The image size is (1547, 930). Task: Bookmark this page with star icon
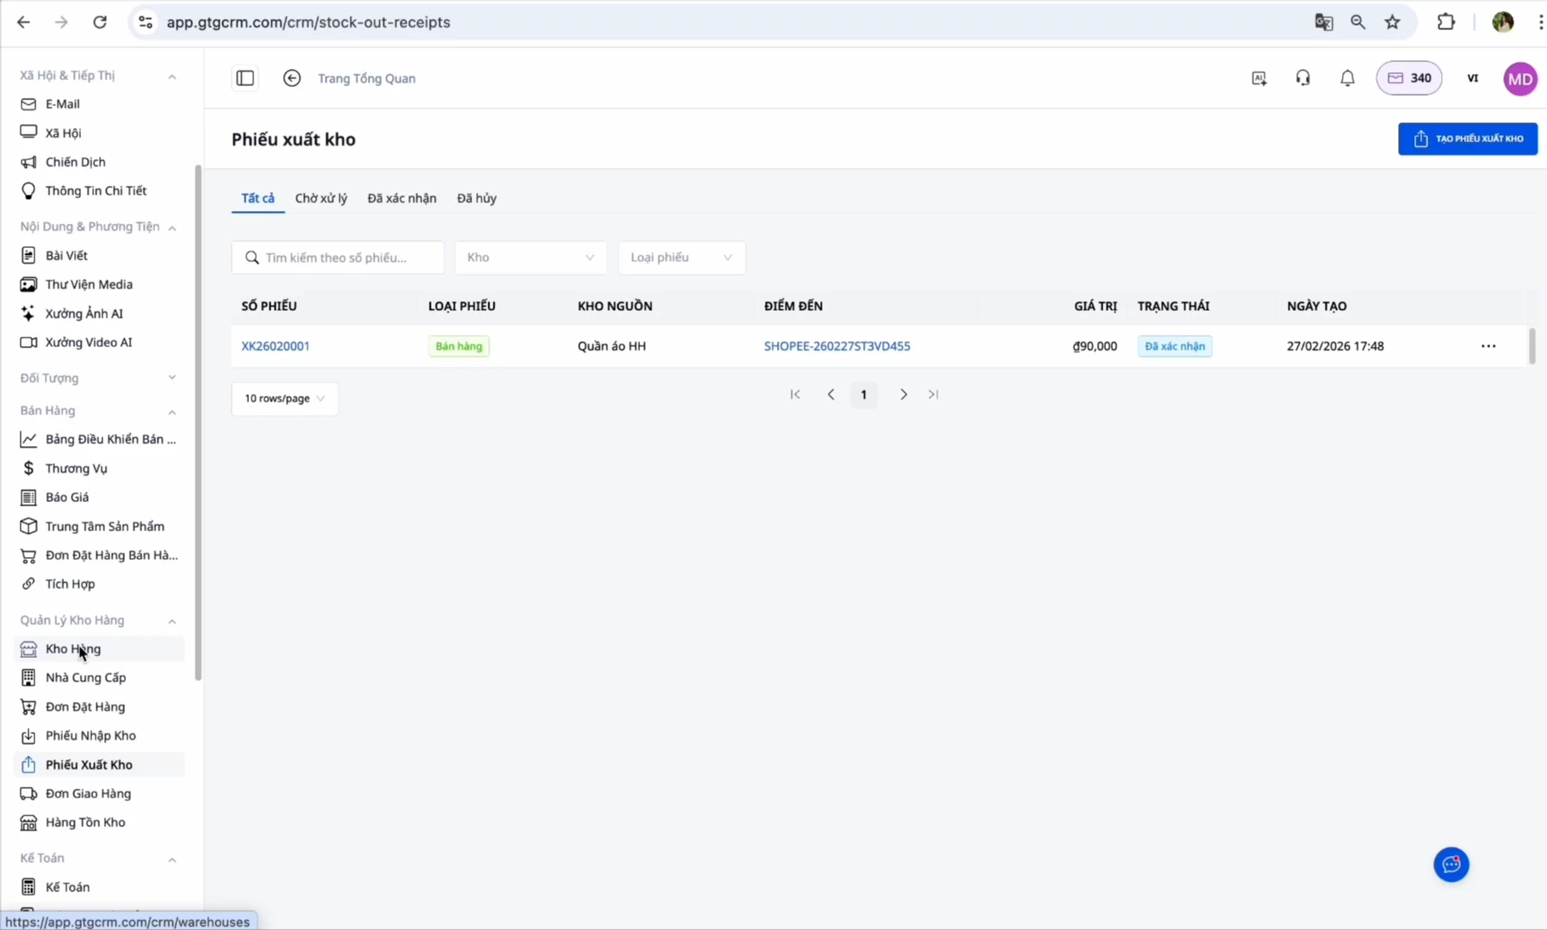(x=1393, y=22)
